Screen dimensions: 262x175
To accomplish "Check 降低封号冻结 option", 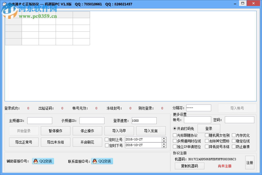I will tap(207, 146).
